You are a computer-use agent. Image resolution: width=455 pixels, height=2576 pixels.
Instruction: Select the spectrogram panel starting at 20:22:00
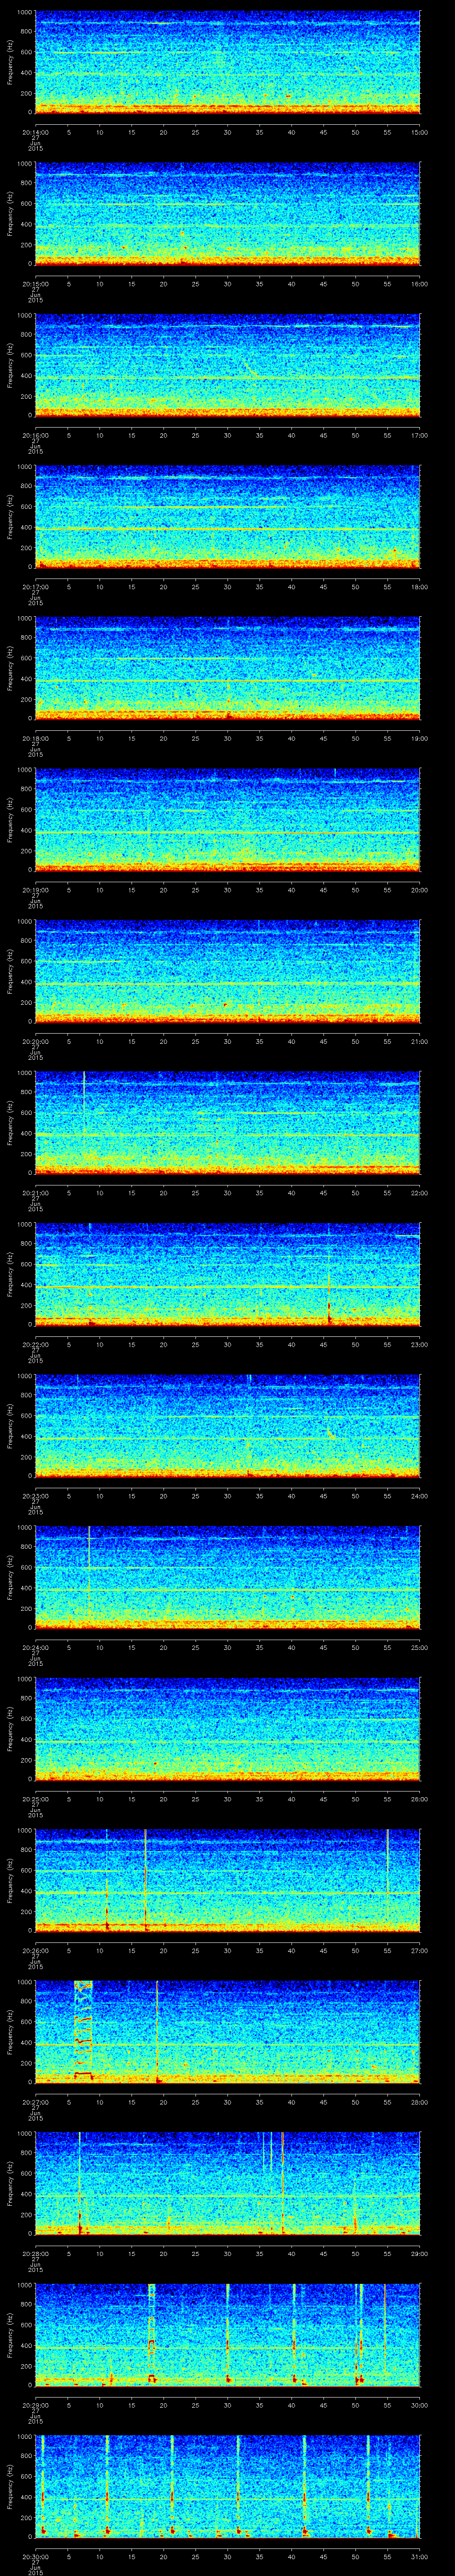pos(228,1274)
